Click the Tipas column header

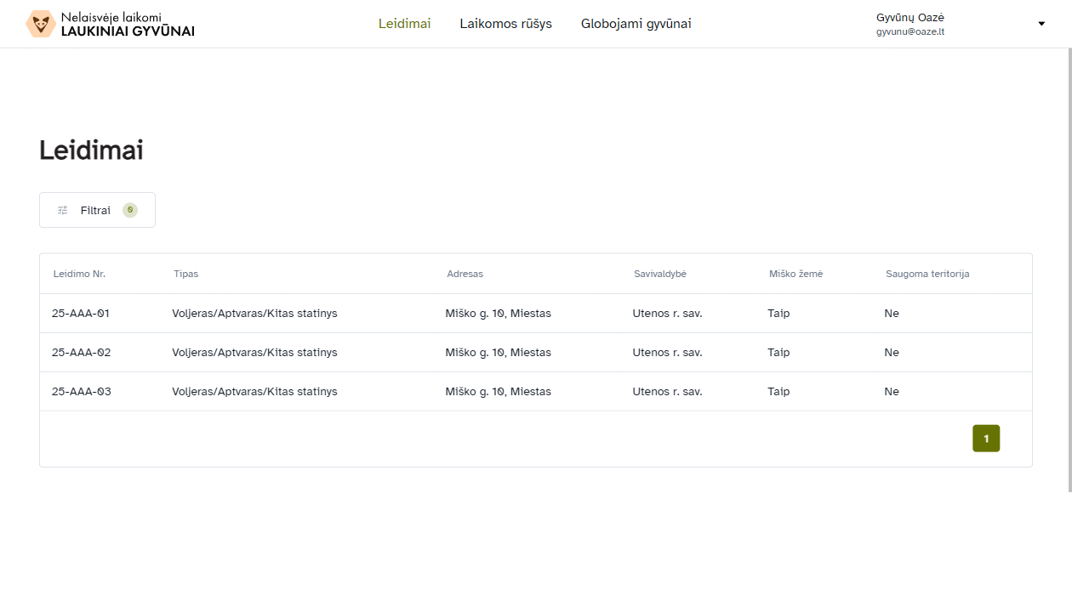185,274
